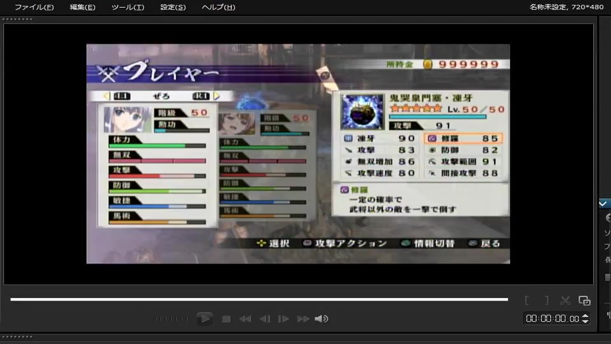
Task: Set mark-in with the left bracket icon
Action: pyautogui.click(x=527, y=300)
